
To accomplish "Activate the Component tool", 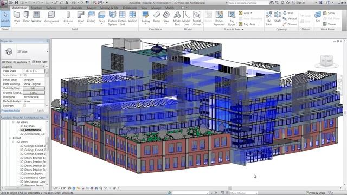I will tap(52, 17).
